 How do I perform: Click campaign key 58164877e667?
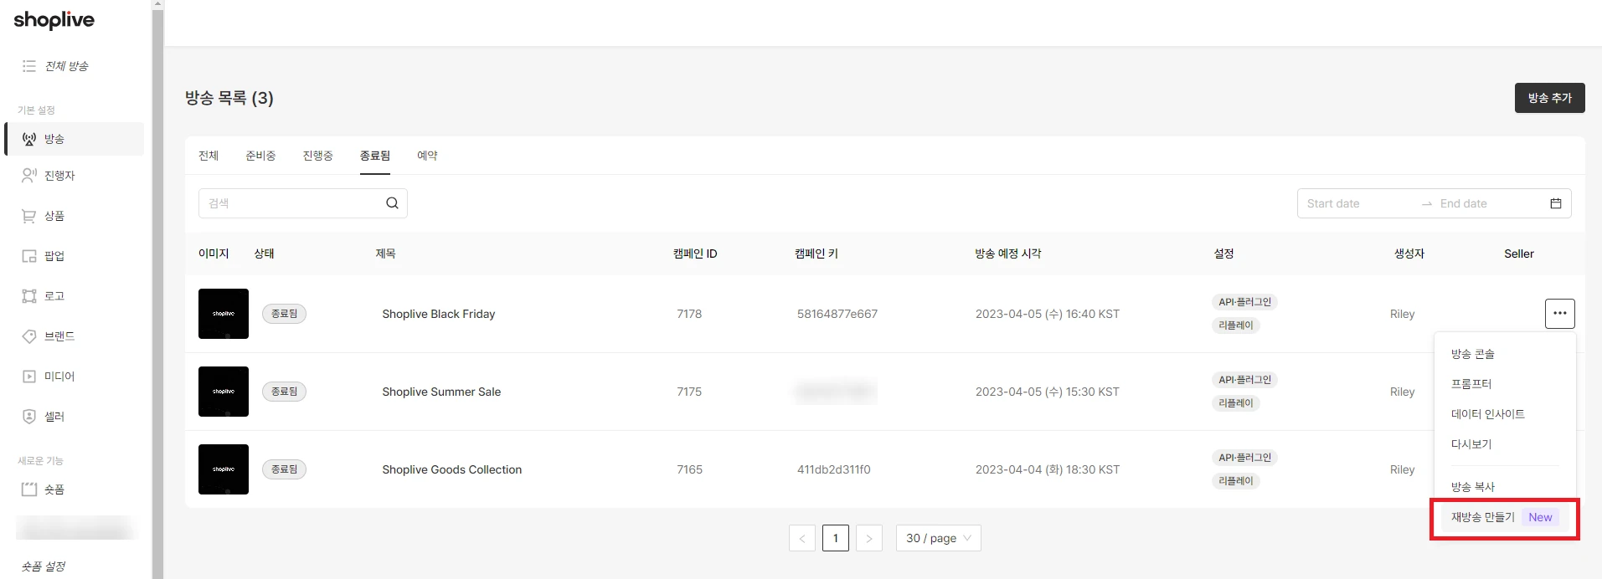tap(837, 314)
